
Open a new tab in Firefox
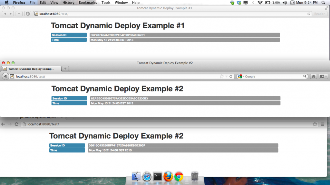click(x=65, y=69)
